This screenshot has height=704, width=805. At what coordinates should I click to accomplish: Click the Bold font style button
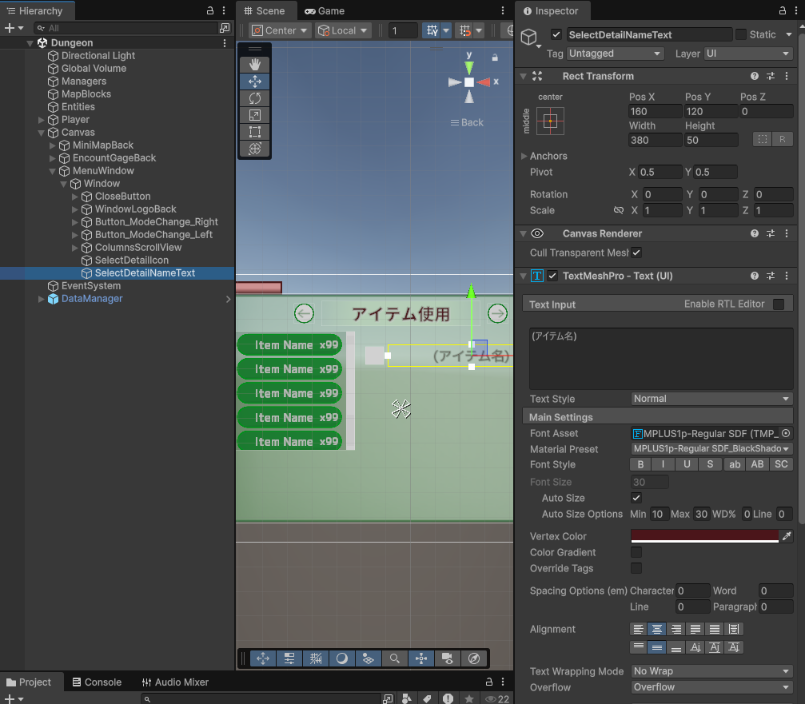(640, 465)
